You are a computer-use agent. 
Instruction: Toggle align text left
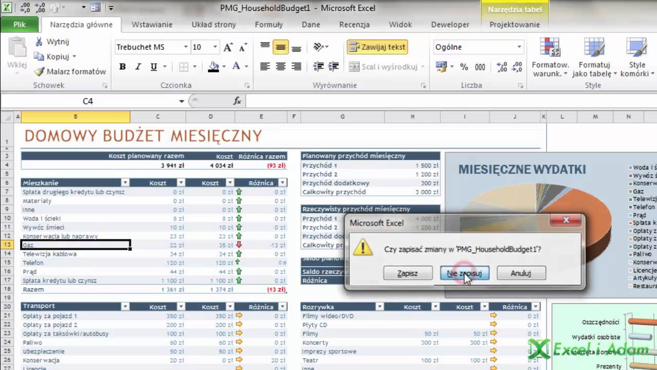tap(265, 66)
